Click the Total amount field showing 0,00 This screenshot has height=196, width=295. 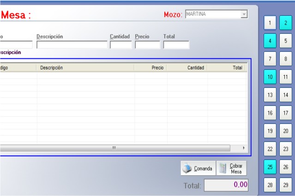coord(226,185)
